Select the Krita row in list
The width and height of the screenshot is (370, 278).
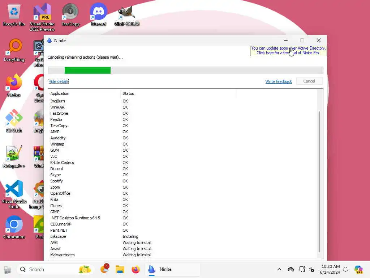(182, 199)
